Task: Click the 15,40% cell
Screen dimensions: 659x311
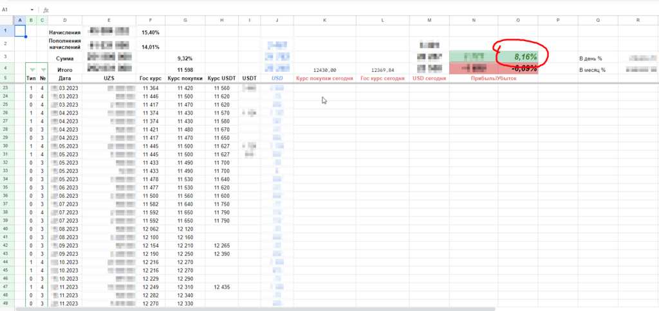Action: click(151, 32)
